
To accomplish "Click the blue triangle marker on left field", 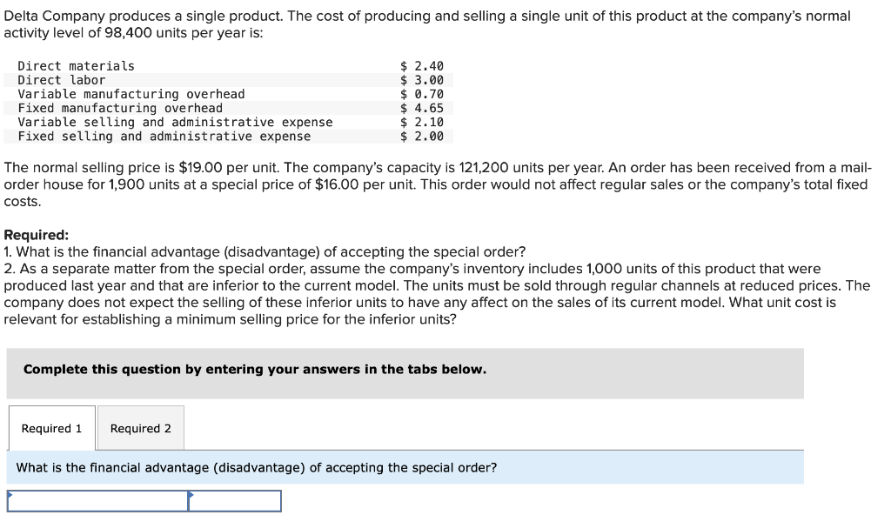I will pyautogui.click(x=10, y=495).
